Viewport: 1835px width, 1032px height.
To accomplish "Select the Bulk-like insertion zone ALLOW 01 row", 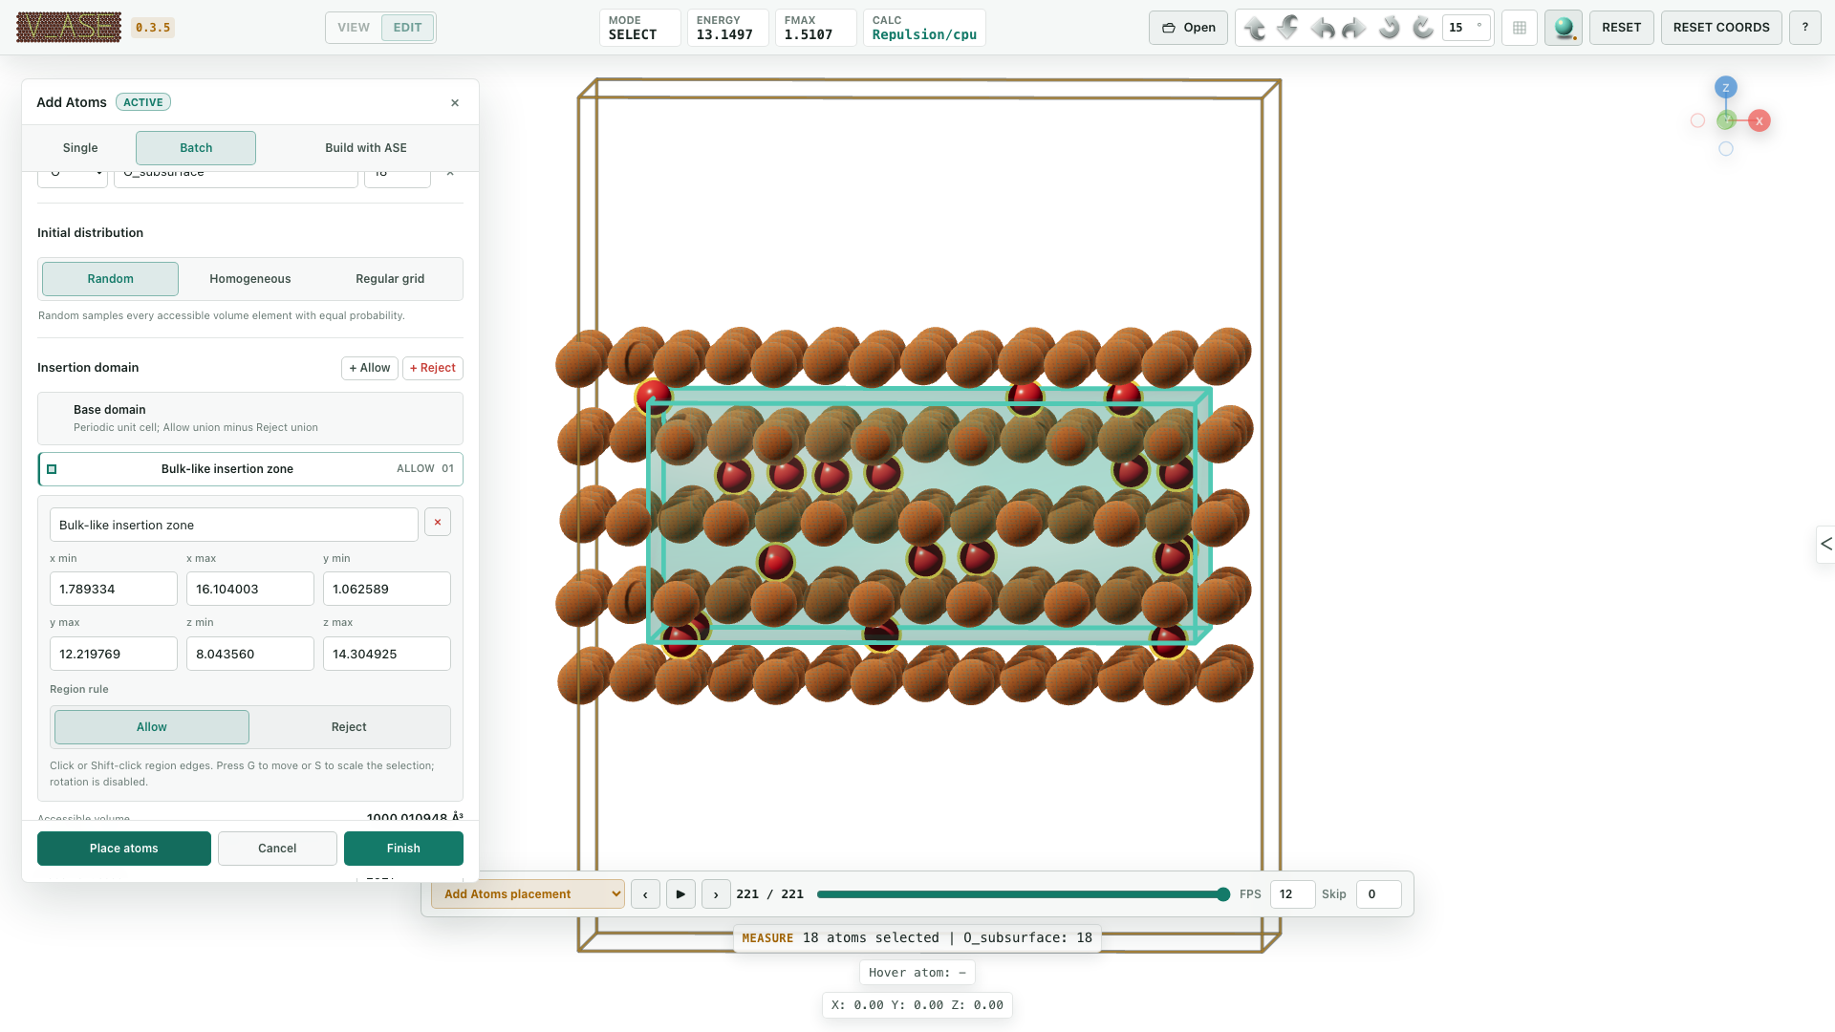I will tap(250, 469).
